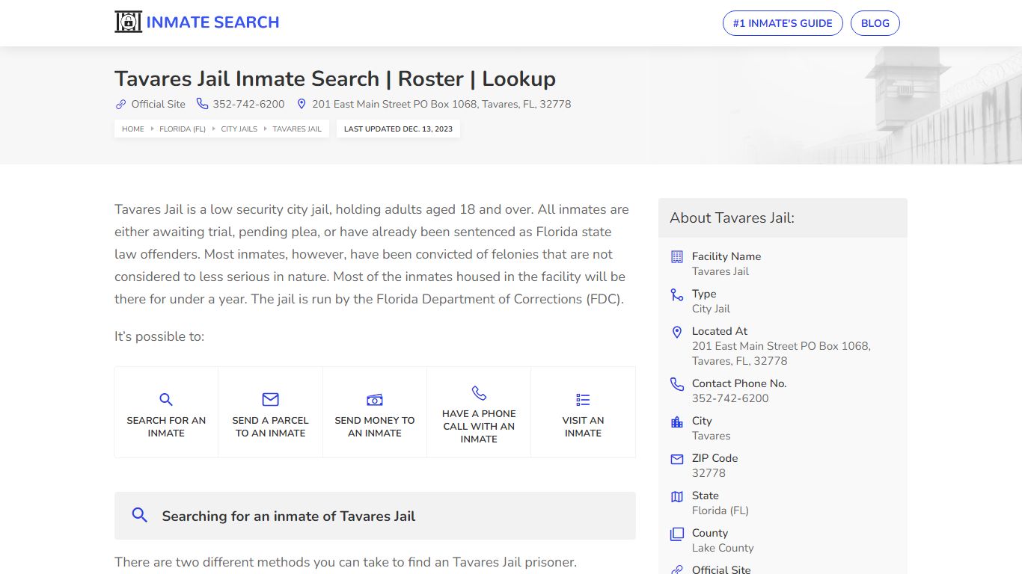Click the map pin icon in header
This screenshot has height=574, width=1022.
click(302, 104)
